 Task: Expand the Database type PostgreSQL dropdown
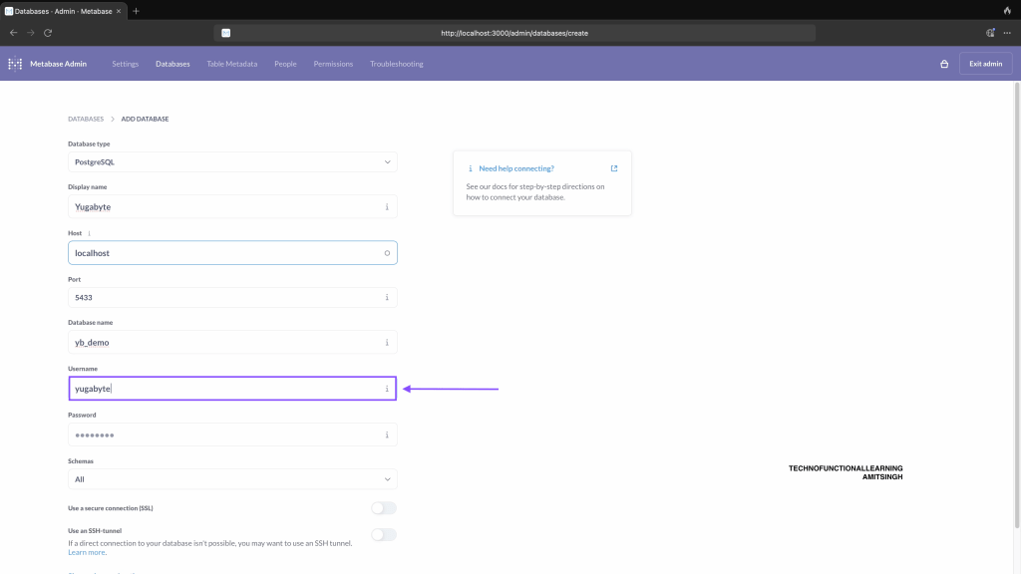point(231,161)
